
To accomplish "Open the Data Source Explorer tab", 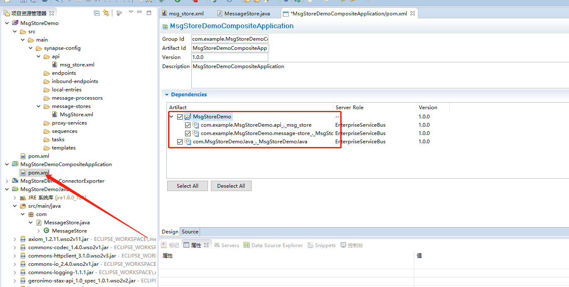I will [273, 245].
